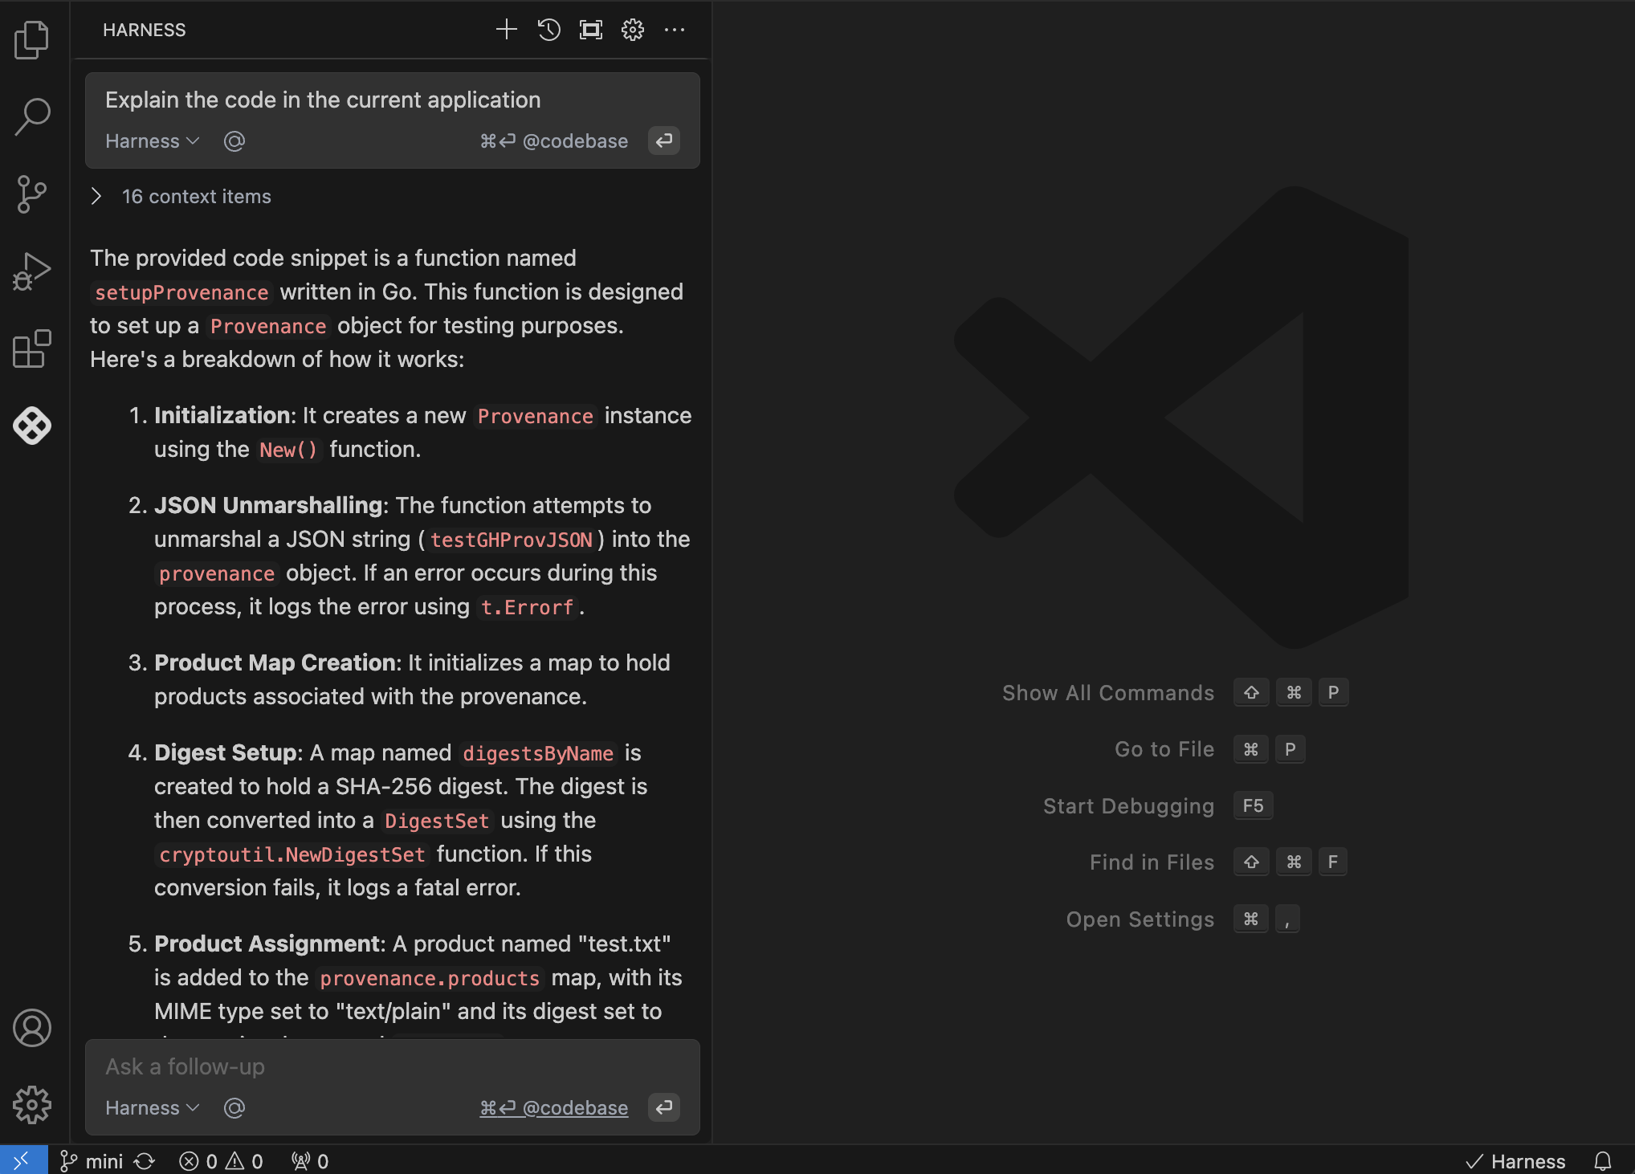Open the Source Control view
This screenshot has height=1174, width=1635.
(x=32, y=193)
